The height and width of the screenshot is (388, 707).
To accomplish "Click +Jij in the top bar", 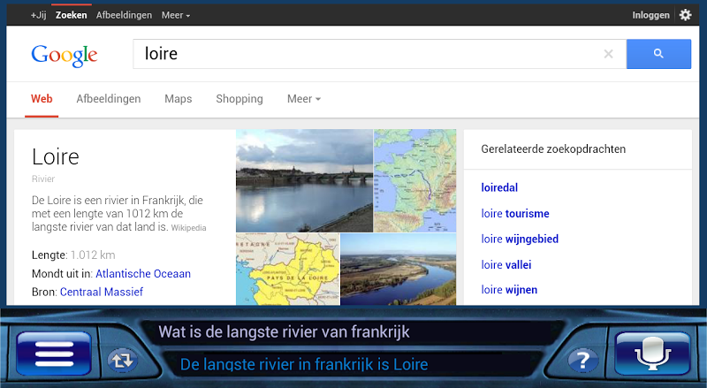I will click(x=38, y=15).
